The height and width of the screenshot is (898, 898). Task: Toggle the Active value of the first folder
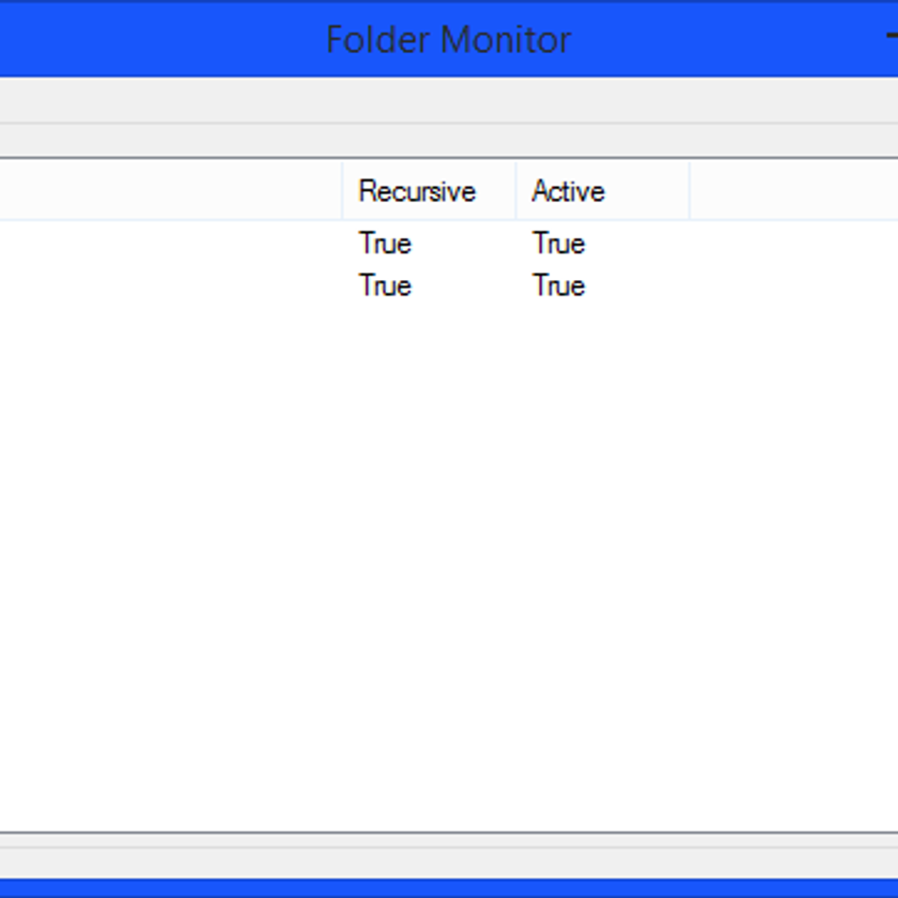click(558, 243)
